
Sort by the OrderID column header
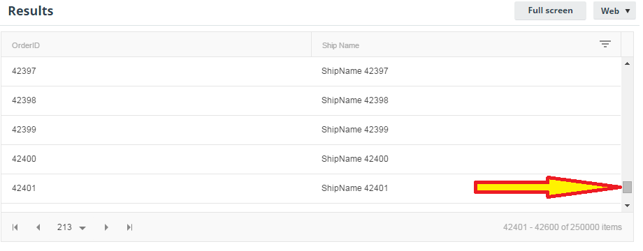pos(26,45)
